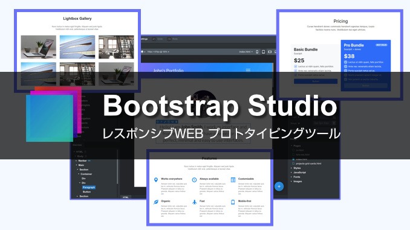Open the hamburger menu in John's Portfolio

[248, 70]
